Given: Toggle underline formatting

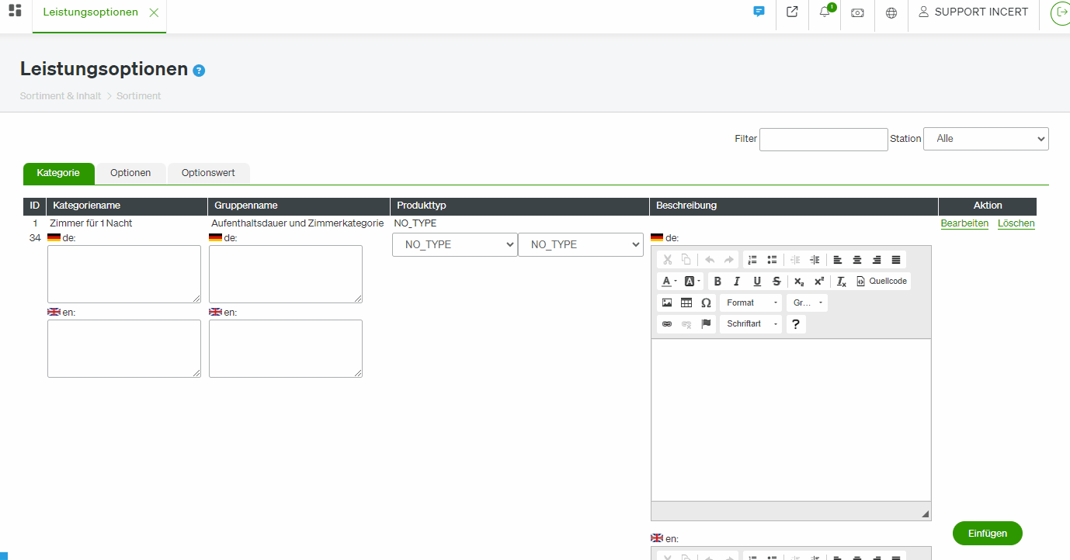Looking at the screenshot, I should pyautogui.click(x=757, y=282).
